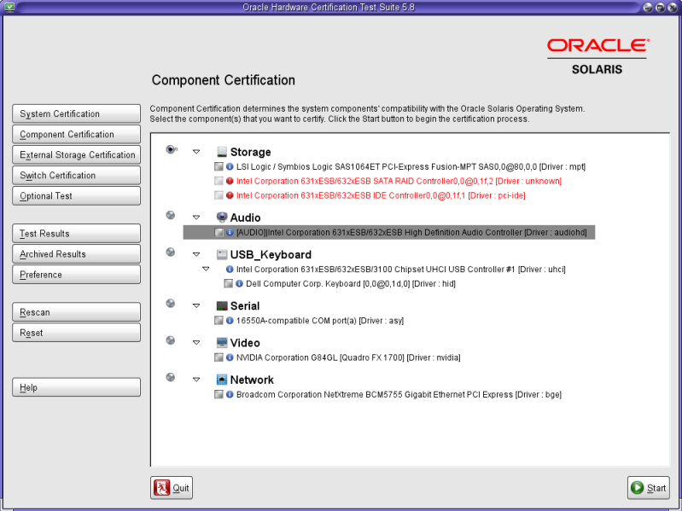Select the IDE Controller row text
Image resolution: width=682 pixels, height=511 pixels.
[381, 195]
